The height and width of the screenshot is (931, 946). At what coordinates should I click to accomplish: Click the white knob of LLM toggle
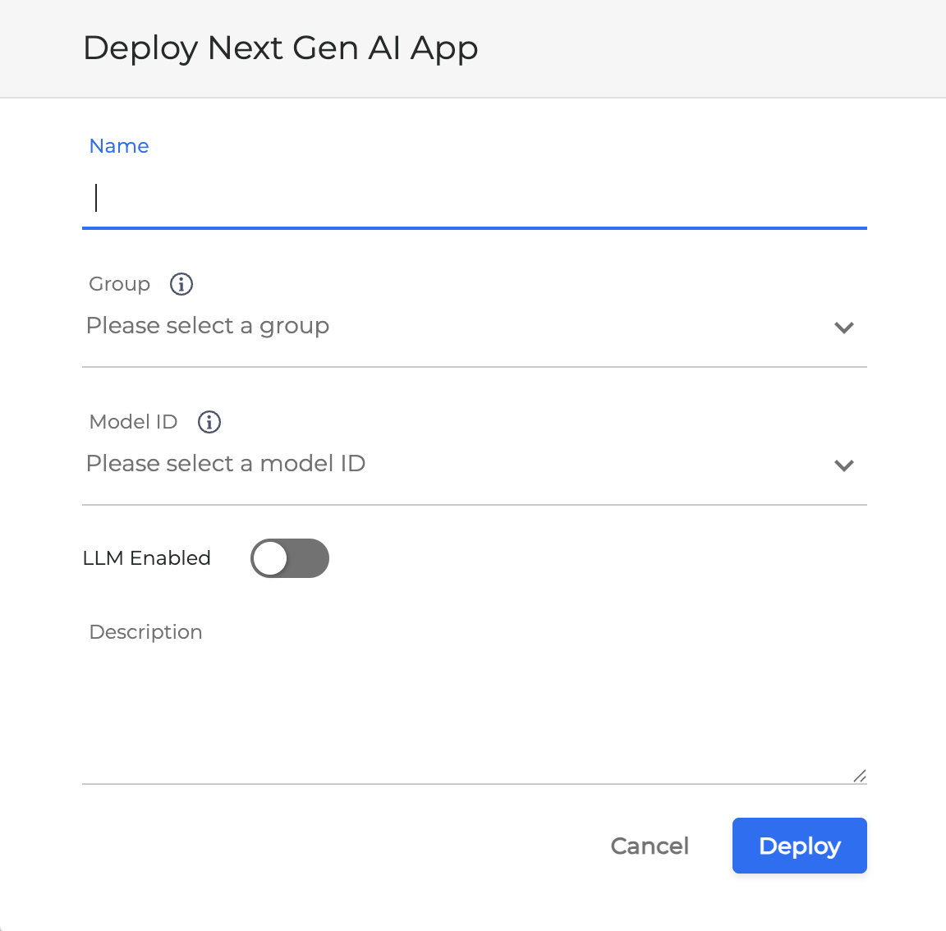click(x=270, y=558)
